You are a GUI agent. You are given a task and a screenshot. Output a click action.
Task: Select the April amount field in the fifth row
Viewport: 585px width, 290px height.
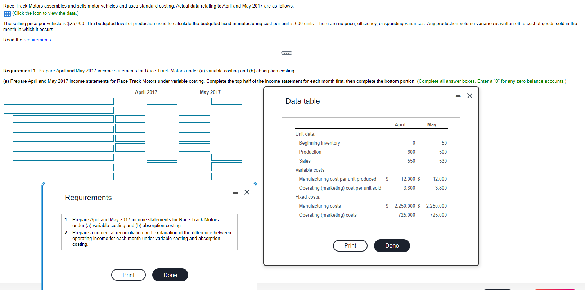coord(130,138)
